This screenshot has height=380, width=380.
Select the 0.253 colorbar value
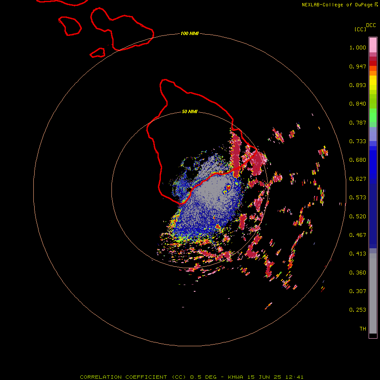(358, 310)
